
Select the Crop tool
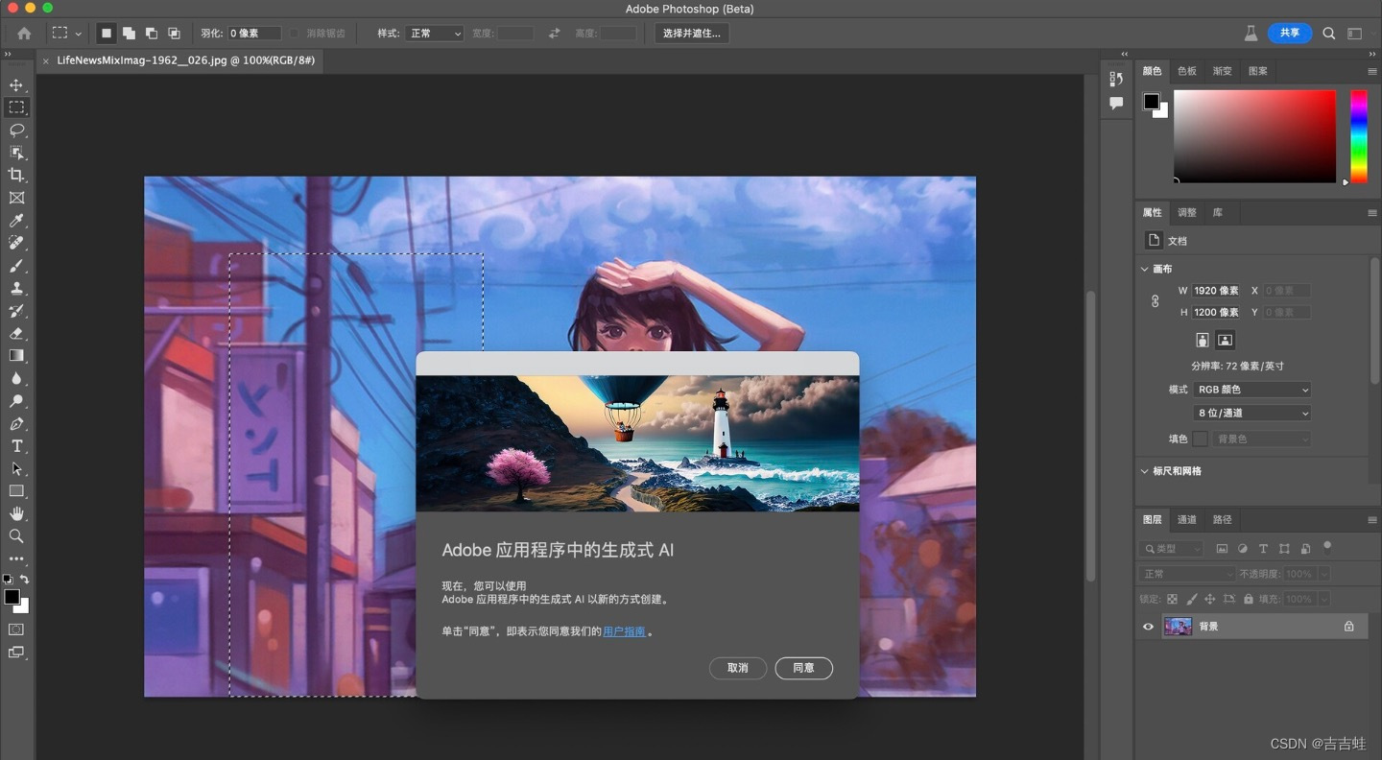coord(16,175)
